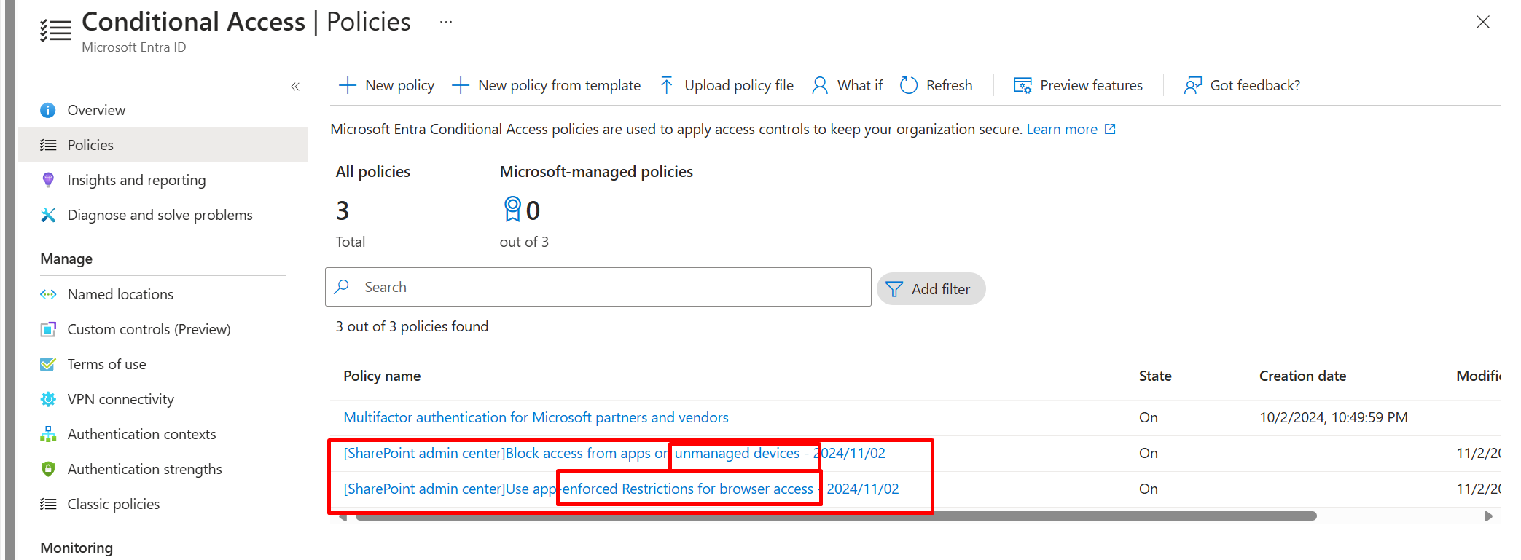This screenshot has width=1521, height=560.
Task: Click the horizontal scrollbar under the table
Action: pos(835,516)
